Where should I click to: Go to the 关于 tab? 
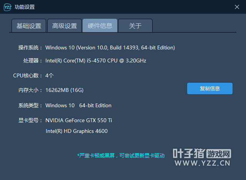tap(135, 26)
